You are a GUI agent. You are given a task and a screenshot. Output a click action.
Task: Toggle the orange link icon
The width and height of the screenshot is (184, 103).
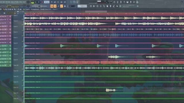(62, 6)
